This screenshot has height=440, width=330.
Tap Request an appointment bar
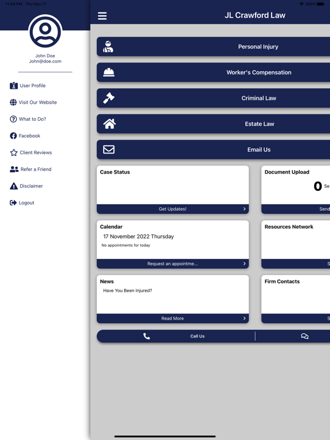pos(172,264)
